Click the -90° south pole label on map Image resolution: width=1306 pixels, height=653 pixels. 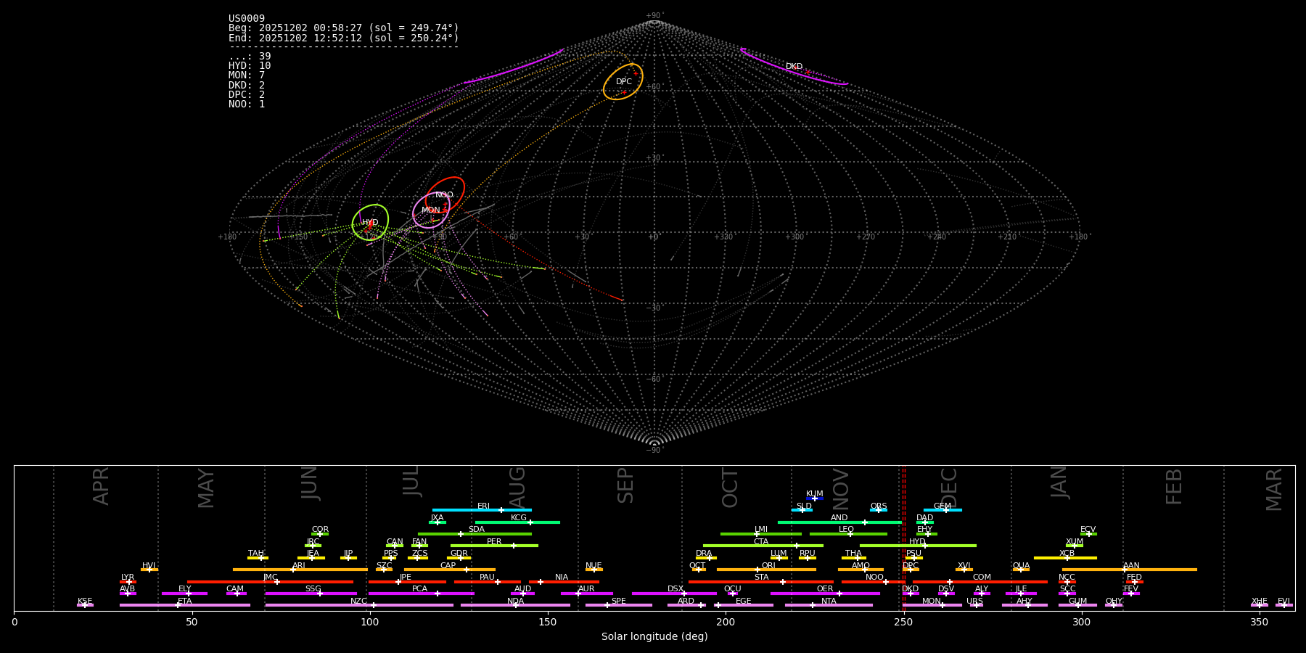[x=654, y=450]
